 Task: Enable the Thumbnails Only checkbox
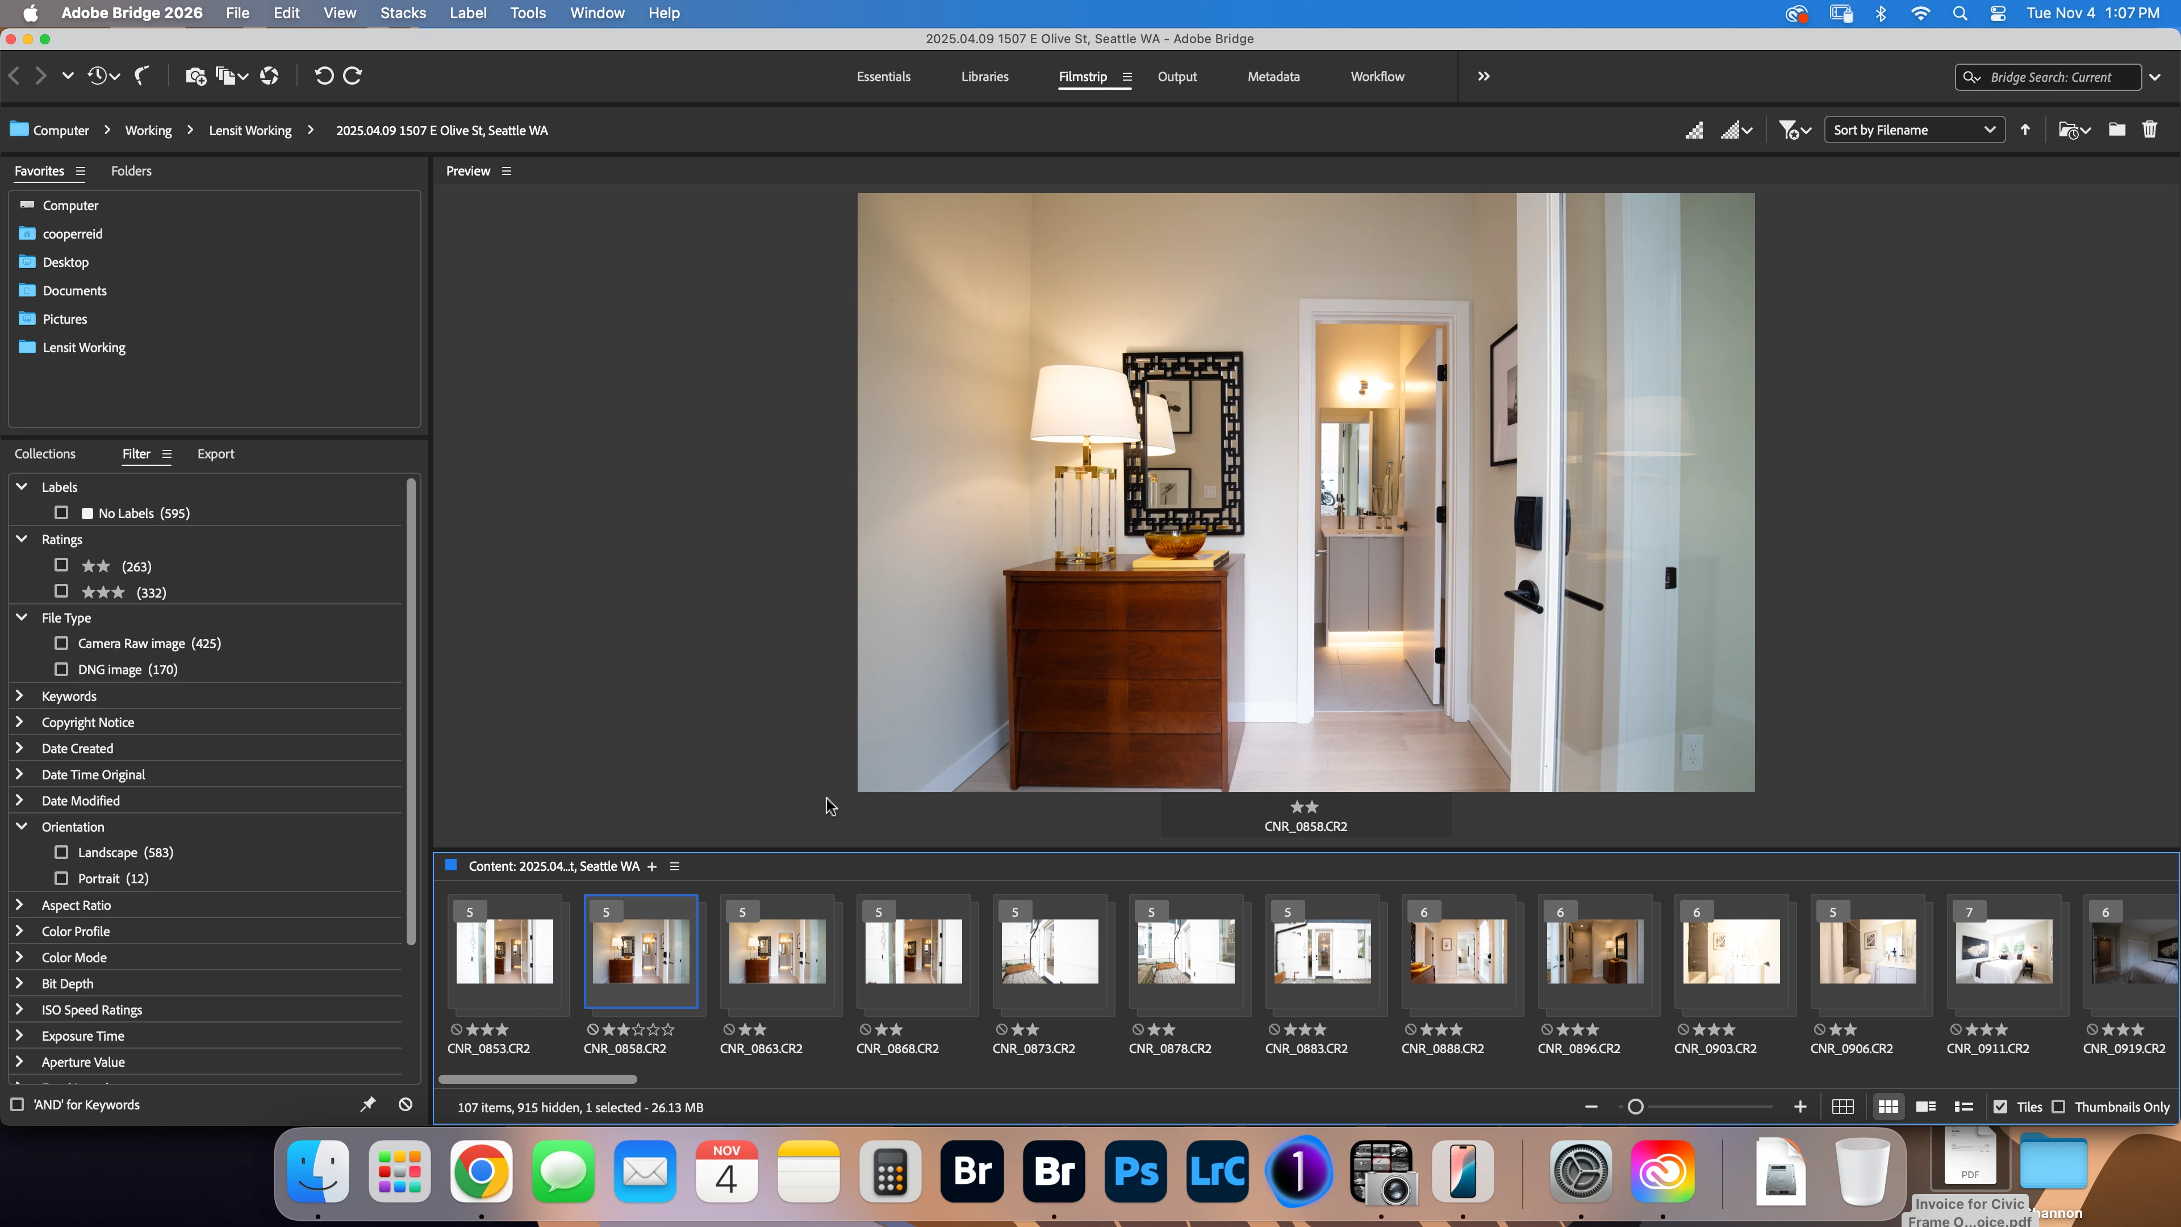click(2059, 1107)
